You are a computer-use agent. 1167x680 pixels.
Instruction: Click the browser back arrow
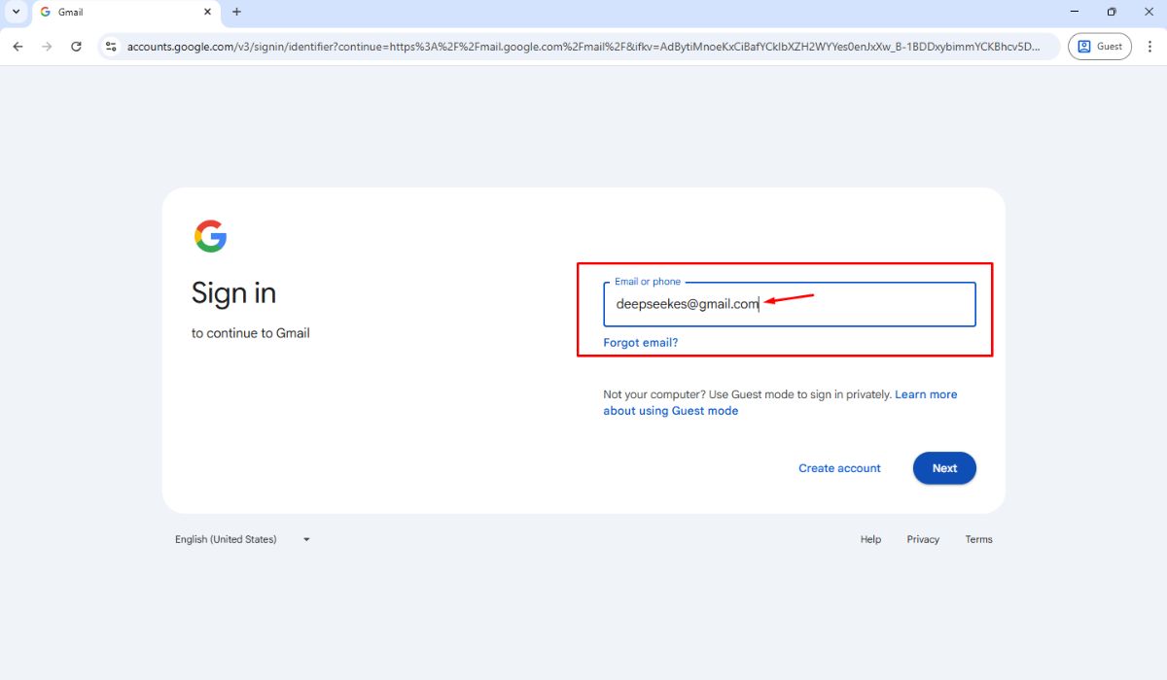pos(18,47)
